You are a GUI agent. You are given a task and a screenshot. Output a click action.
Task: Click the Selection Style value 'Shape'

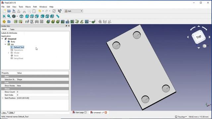[x=20, y=79]
